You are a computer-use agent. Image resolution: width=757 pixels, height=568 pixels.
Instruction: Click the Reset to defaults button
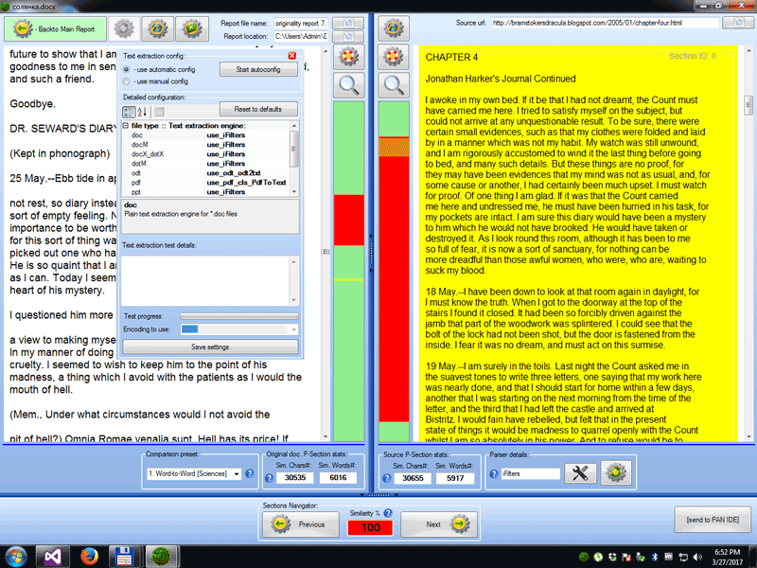point(258,109)
